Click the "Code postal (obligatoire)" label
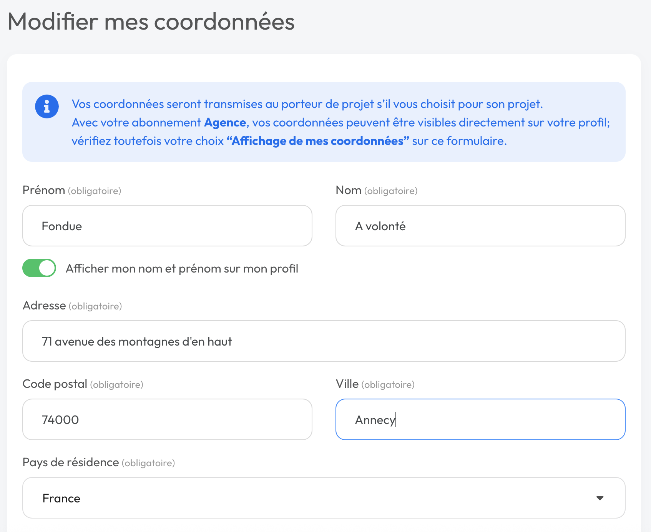 pyautogui.click(x=83, y=384)
